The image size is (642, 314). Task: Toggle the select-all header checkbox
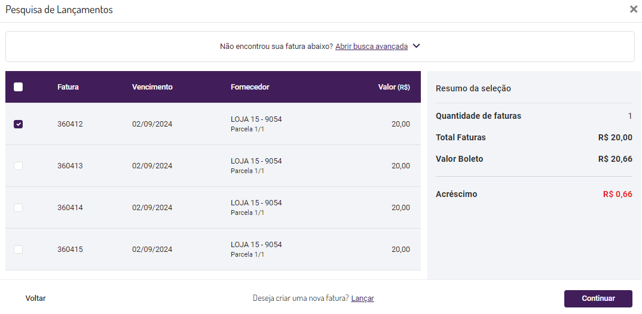pos(18,87)
